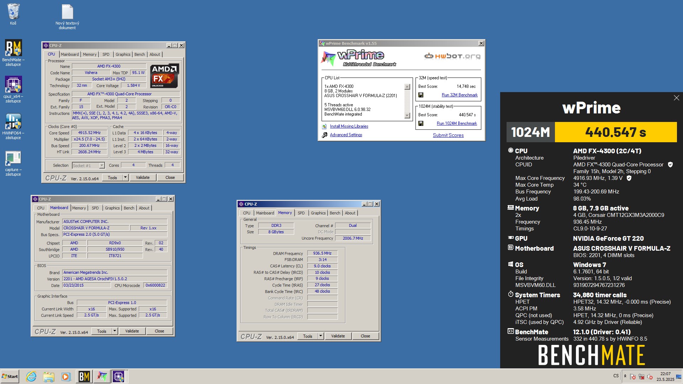Click the volume tray icon

[x=650, y=377]
